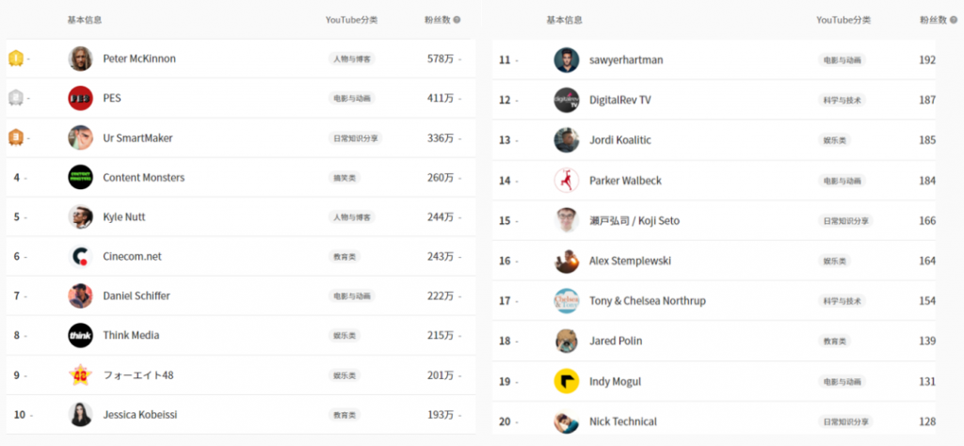The width and height of the screenshot is (964, 446).
Task: Click the right 基本信息 column header
Action: 564,19
